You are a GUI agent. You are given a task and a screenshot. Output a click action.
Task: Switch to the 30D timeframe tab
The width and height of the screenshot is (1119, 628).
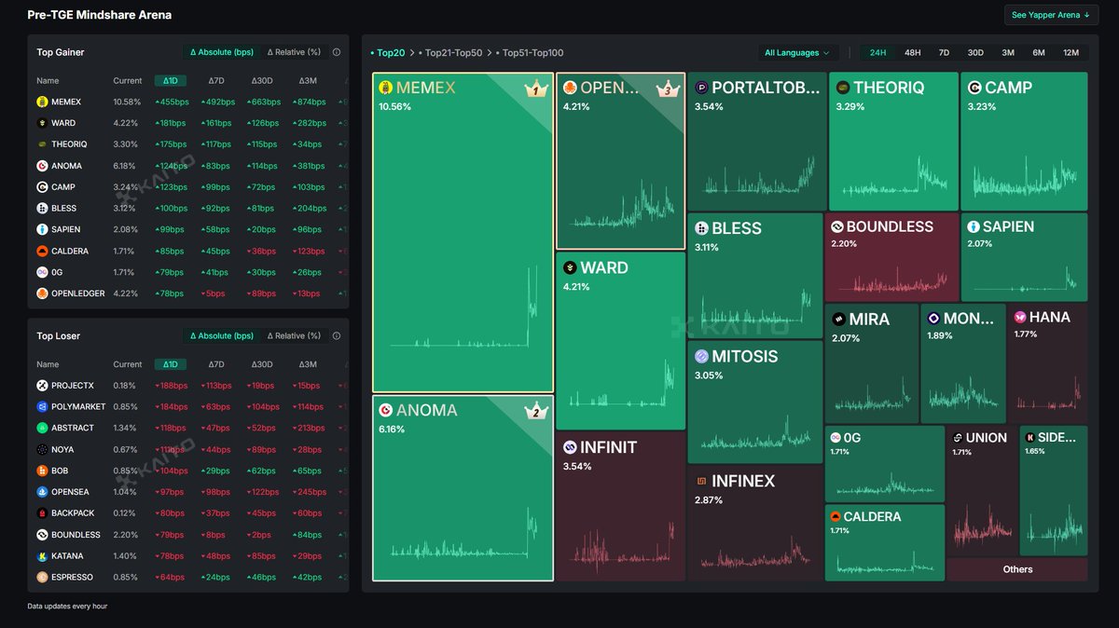[975, 53]
